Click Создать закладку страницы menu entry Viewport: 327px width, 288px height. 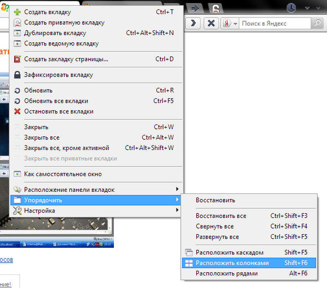[x=66, y=59]
